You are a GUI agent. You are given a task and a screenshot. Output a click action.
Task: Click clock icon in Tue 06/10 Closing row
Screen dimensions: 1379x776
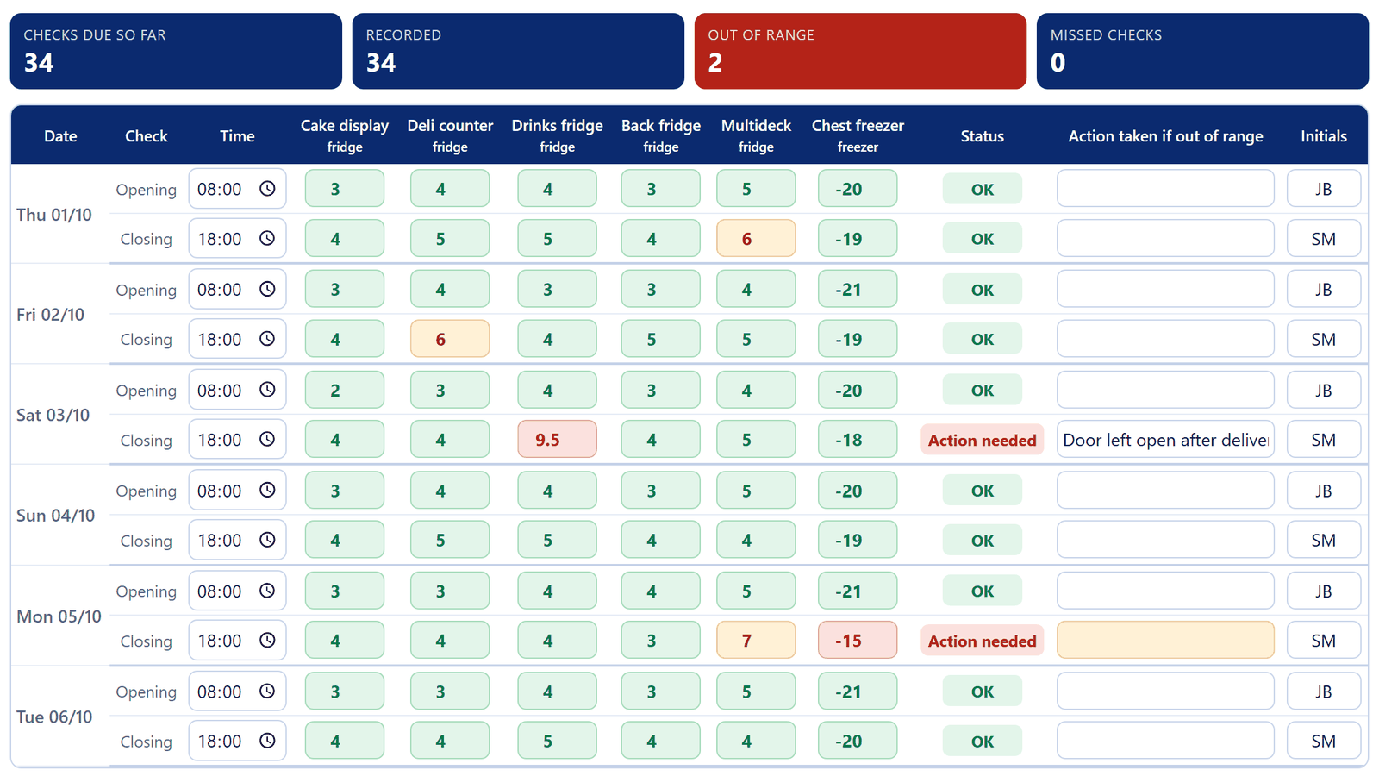click(267, 742)
